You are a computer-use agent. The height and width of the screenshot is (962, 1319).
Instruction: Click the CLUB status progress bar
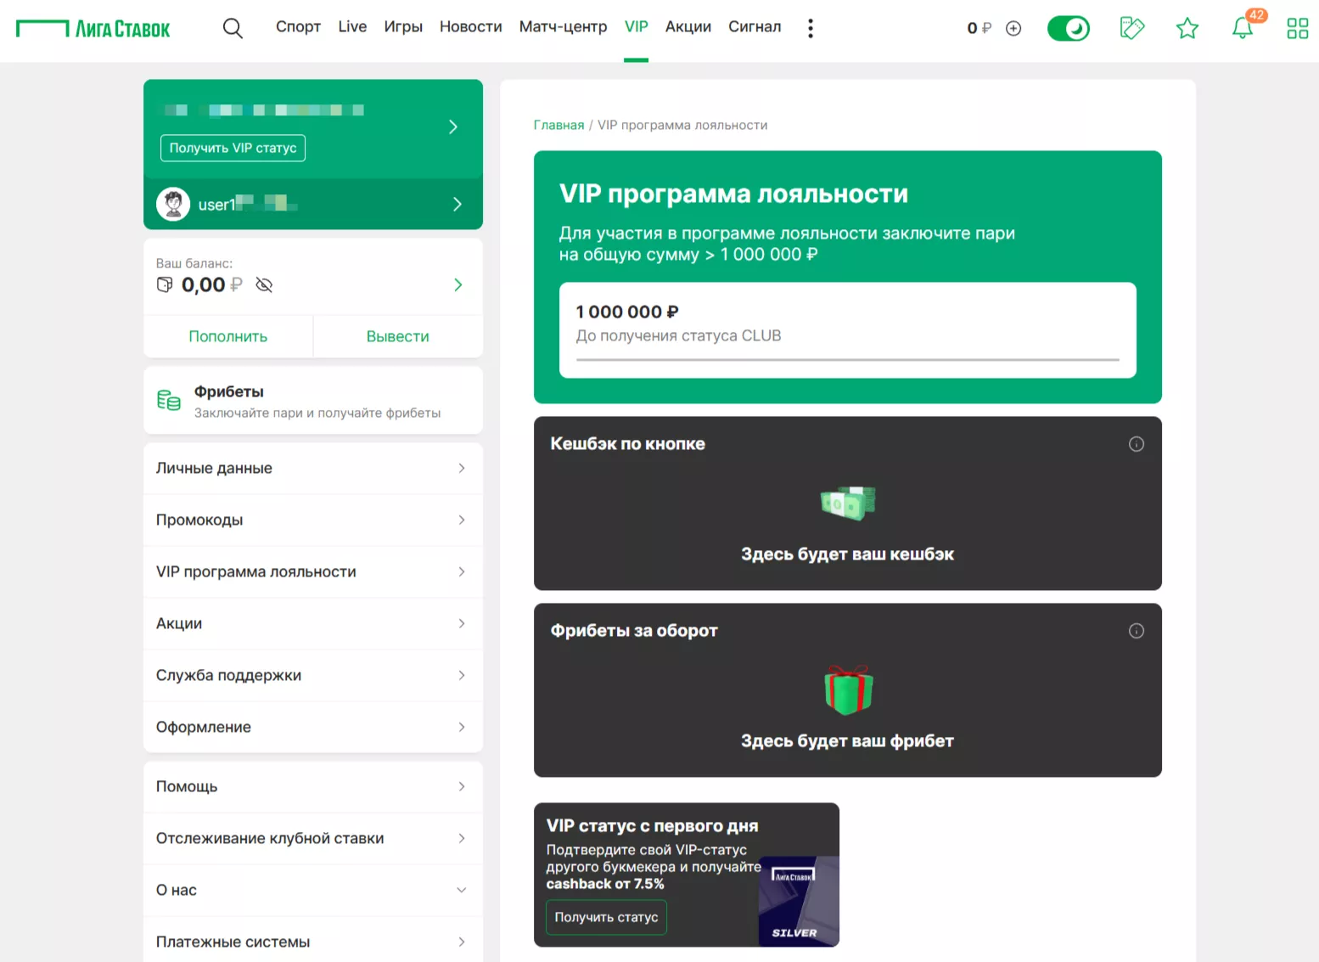(x=847, y=359)
